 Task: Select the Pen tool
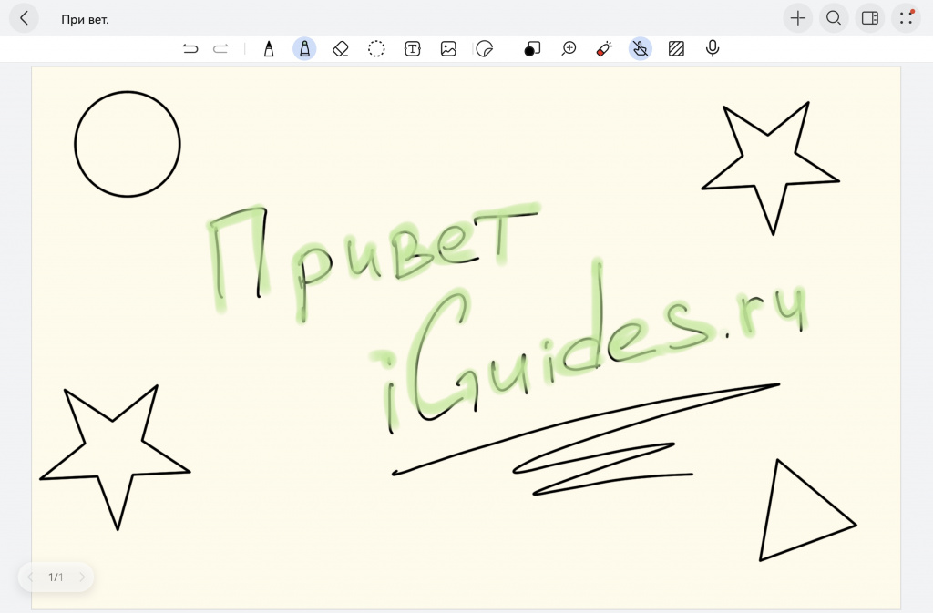[x=269, y=49]
